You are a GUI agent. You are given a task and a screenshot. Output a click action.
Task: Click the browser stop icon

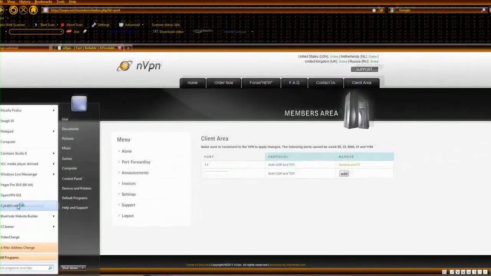(23, 10)
